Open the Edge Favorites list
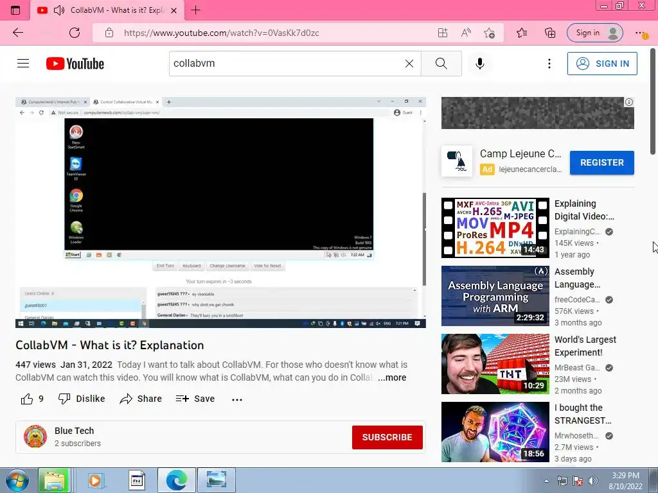The width and height of the screenshot is (658, 493). [x=522, y=33]
